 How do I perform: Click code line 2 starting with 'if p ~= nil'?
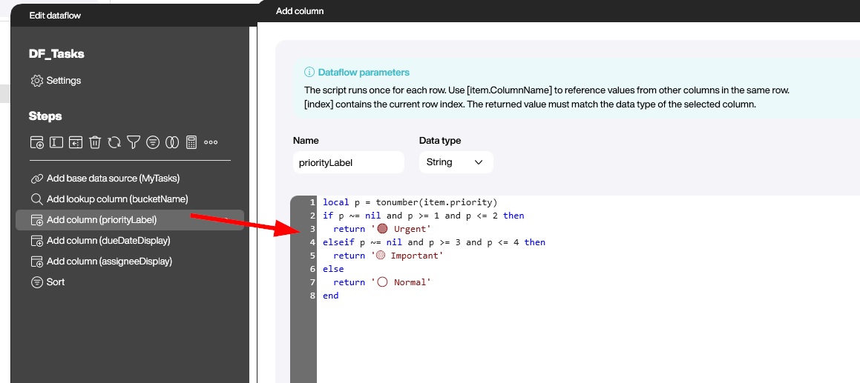click(424, 216)
